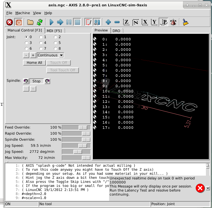This screenshot has width=212, height=208.
Task: Click the spindle Stop button
Action: 36,81
